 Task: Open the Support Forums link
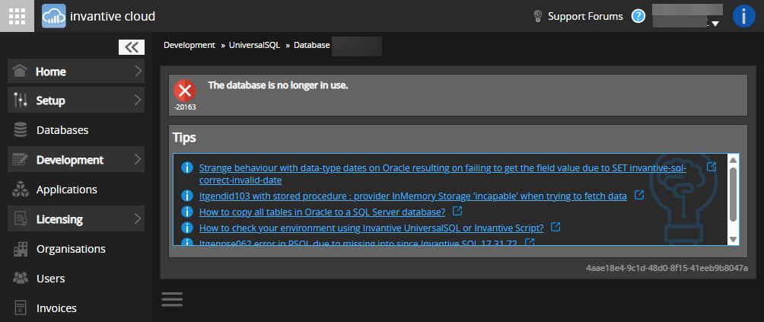click(x=585, y=16)
